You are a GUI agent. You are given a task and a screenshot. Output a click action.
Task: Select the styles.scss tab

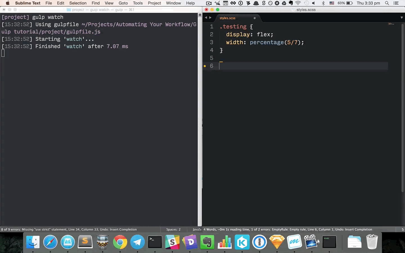pyautogui.click(x=227, y=18)
